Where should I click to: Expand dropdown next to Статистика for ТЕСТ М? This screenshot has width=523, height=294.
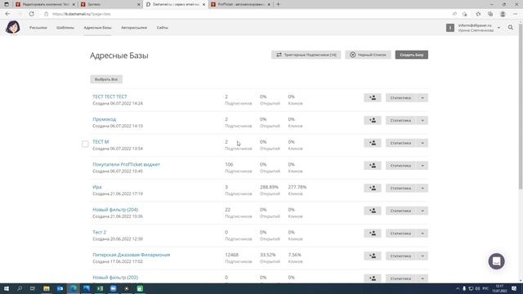click(x=422, y=143)
